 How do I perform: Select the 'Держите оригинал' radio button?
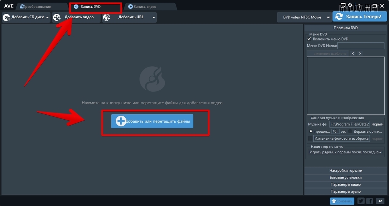click(350, 131)
